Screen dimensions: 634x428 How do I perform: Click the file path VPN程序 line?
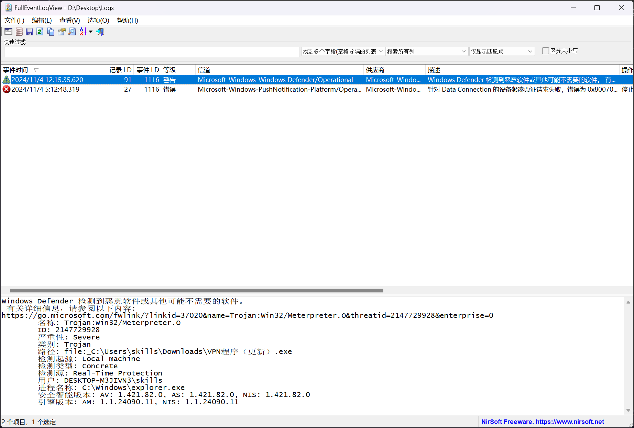165,351
